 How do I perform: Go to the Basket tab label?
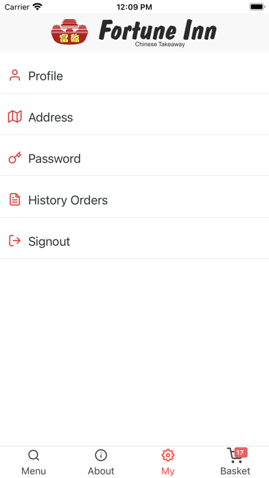[235, 471]
